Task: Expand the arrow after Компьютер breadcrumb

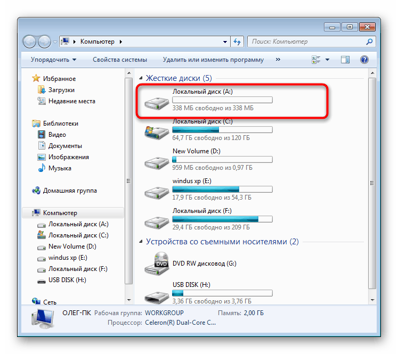Action: tap(121, 42)
